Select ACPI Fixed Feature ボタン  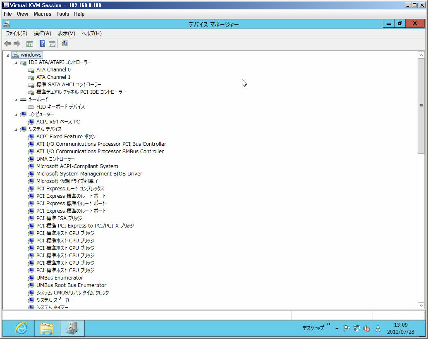point(66,137)
